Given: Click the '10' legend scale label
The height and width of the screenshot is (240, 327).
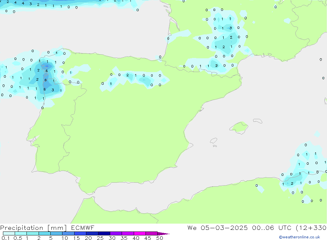Looking at the screenshot, I should pyautogui.click(x=64, y=238).
